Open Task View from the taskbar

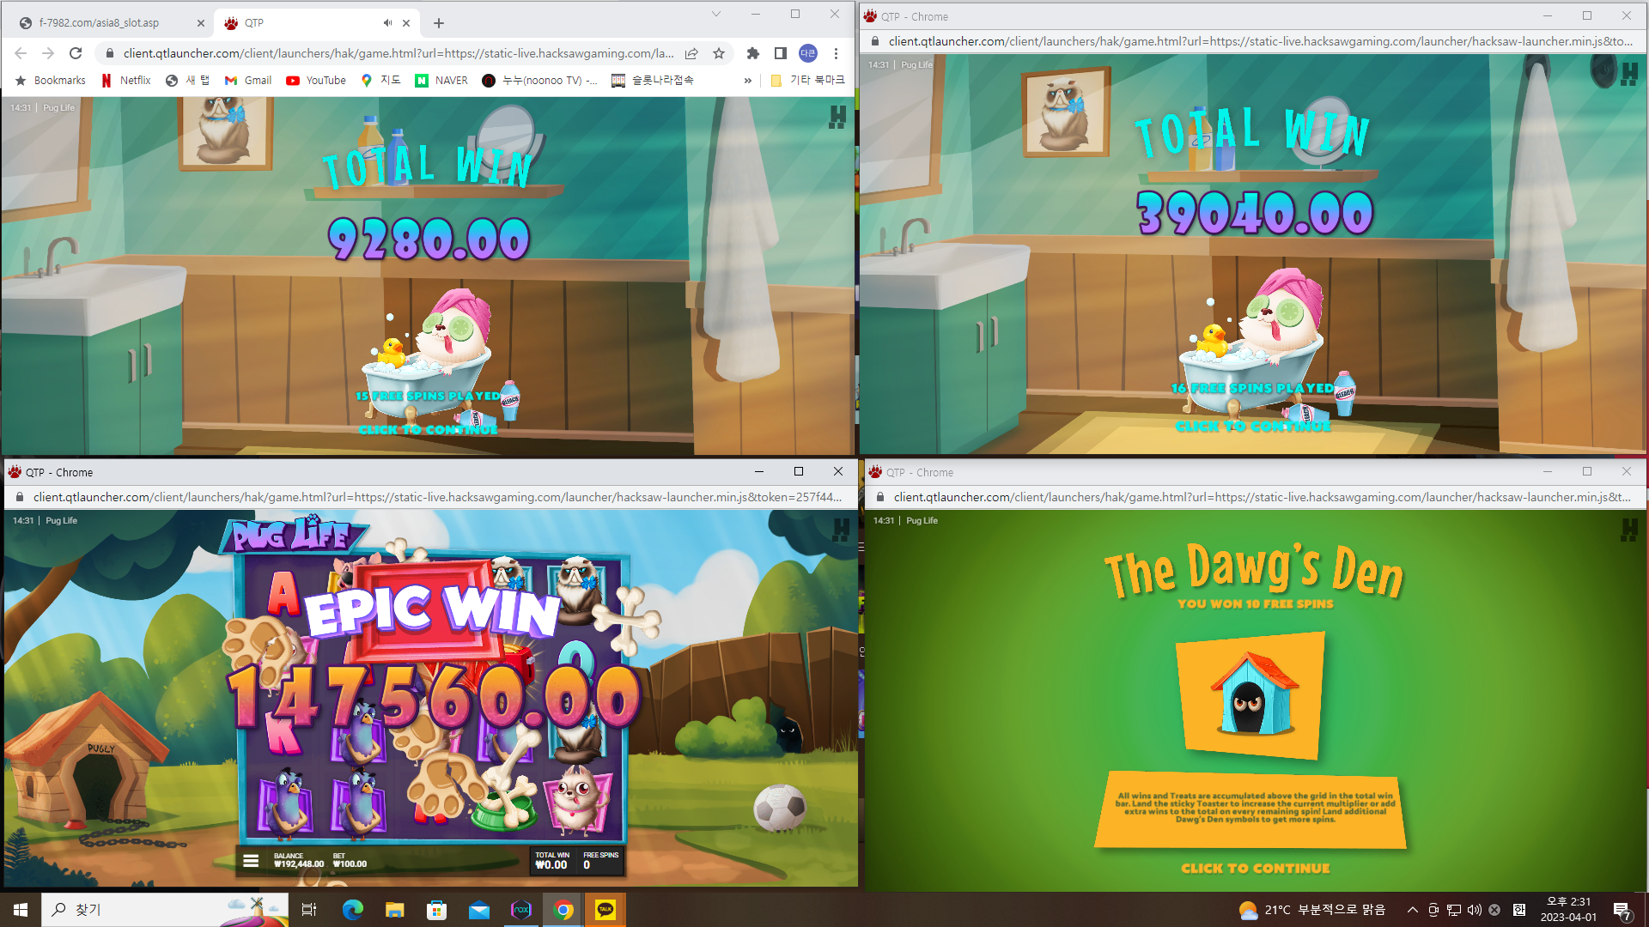tap(309, 910)
